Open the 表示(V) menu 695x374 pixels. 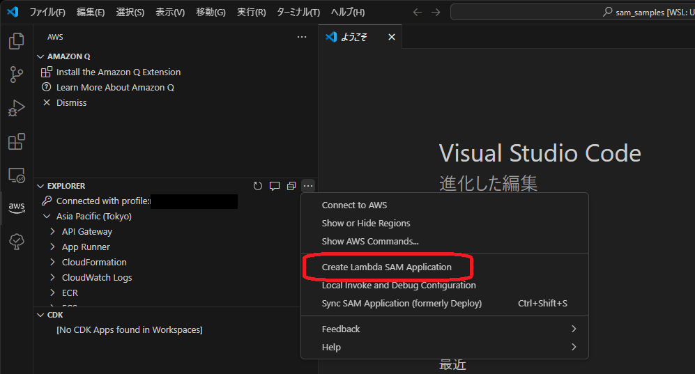[x=170, y=12]
